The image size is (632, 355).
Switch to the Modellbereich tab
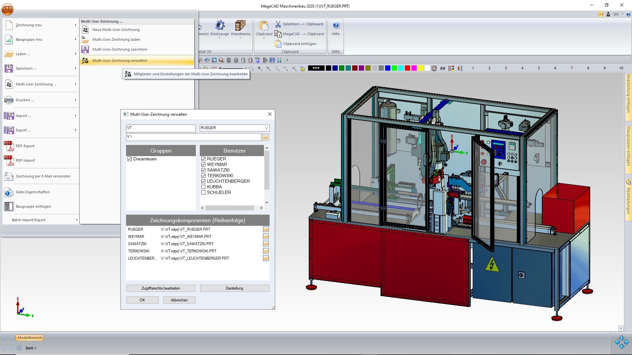click(30, 338)
